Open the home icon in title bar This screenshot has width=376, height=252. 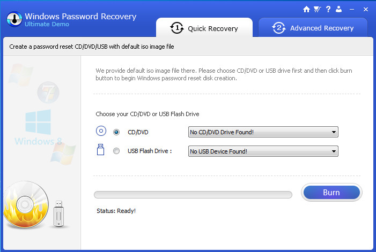pos(306,9)
